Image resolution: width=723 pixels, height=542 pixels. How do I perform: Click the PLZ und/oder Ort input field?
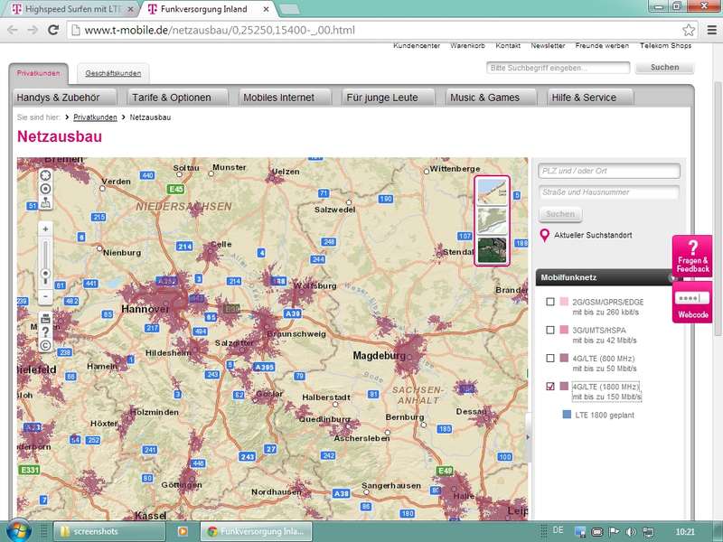pyautogui.click(x=609, y=172)
